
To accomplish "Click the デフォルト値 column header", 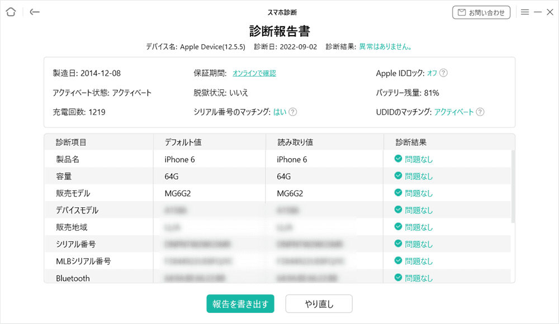I will click(x=183, y=142).
